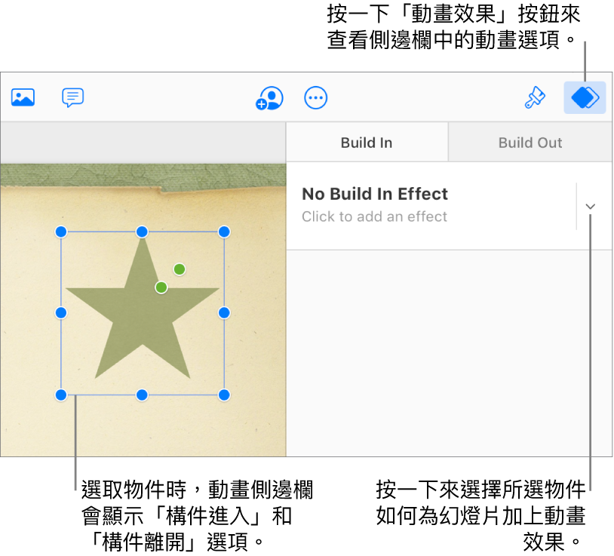Select the Format paintbrush icon

(x=535, y=97)
